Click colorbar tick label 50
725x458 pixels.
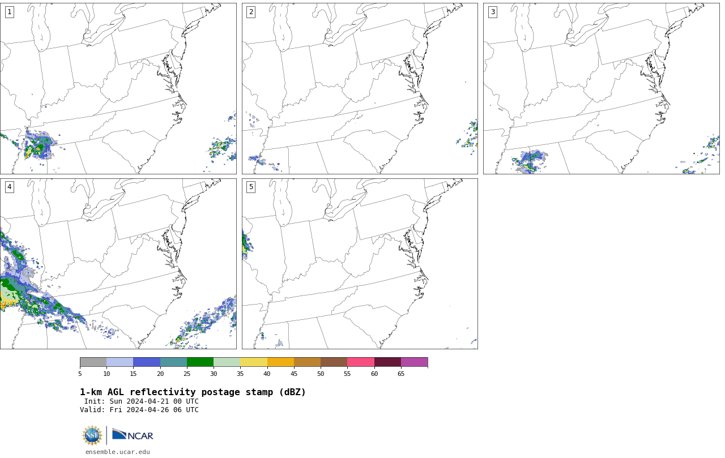(x=321, y=374)
